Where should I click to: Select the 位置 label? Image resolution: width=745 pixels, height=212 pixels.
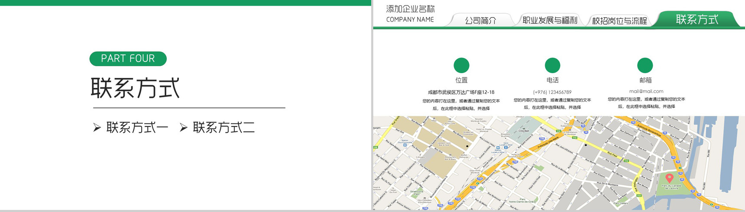click(x=461, y=80)
